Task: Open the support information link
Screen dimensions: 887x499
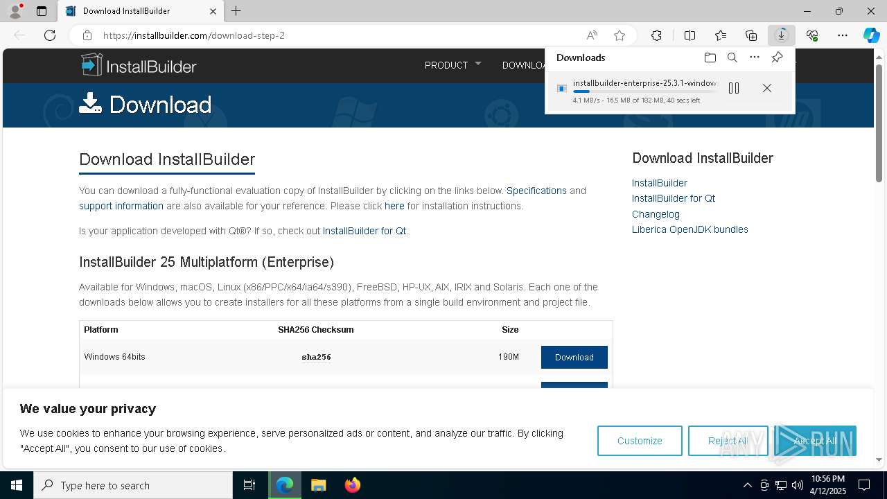Action: click(x=121, y=206)
